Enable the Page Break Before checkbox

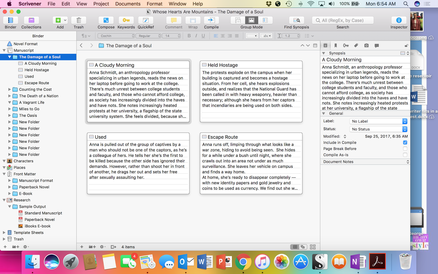tap(405, 149)
